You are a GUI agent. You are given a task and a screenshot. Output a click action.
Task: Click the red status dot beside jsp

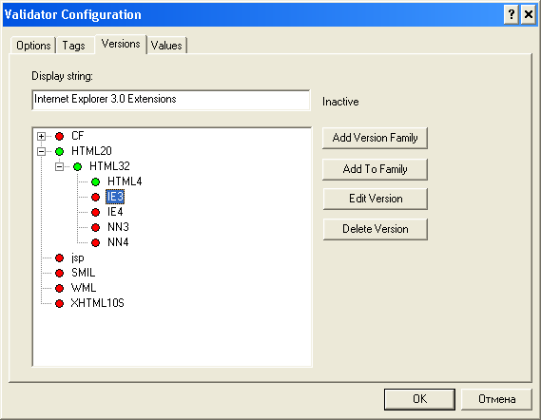tap(59, 258)
